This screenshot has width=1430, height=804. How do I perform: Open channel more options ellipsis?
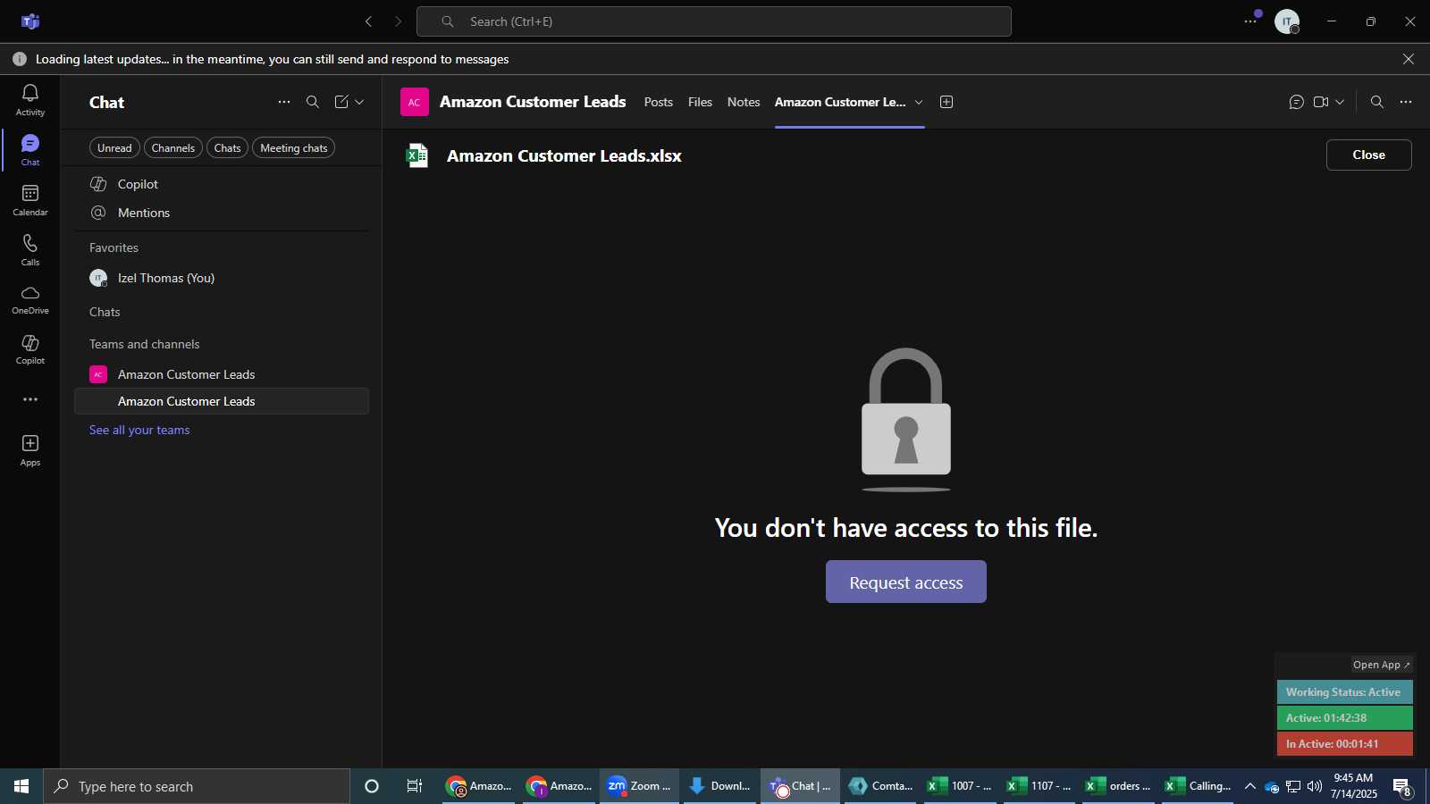(1406, 102)
